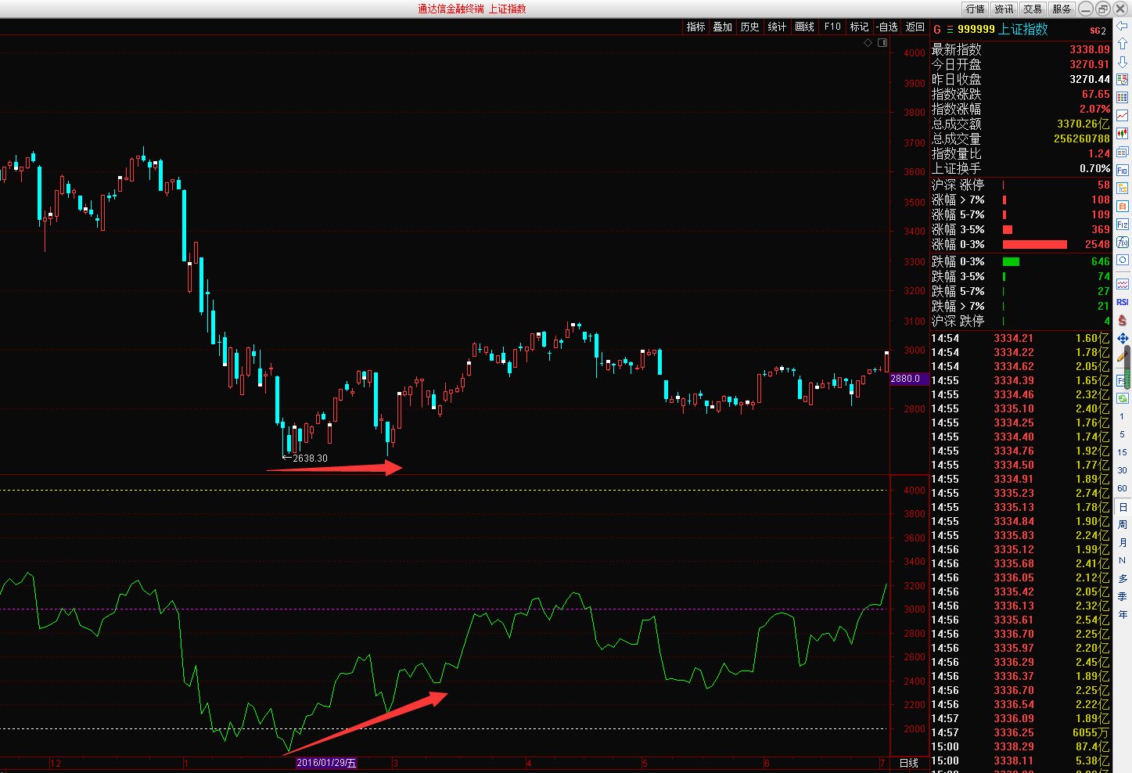Click the 2016/01/29 date marker on timeline
This screenshot has height=773, width=1132.
[326, 763]
